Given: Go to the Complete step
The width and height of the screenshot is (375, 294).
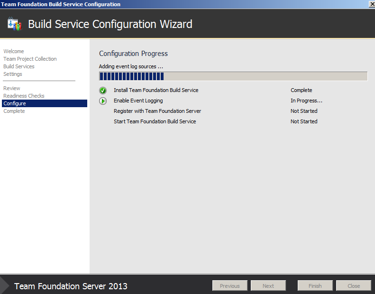Looking at the screenshot, I should [x=14, y=111].
